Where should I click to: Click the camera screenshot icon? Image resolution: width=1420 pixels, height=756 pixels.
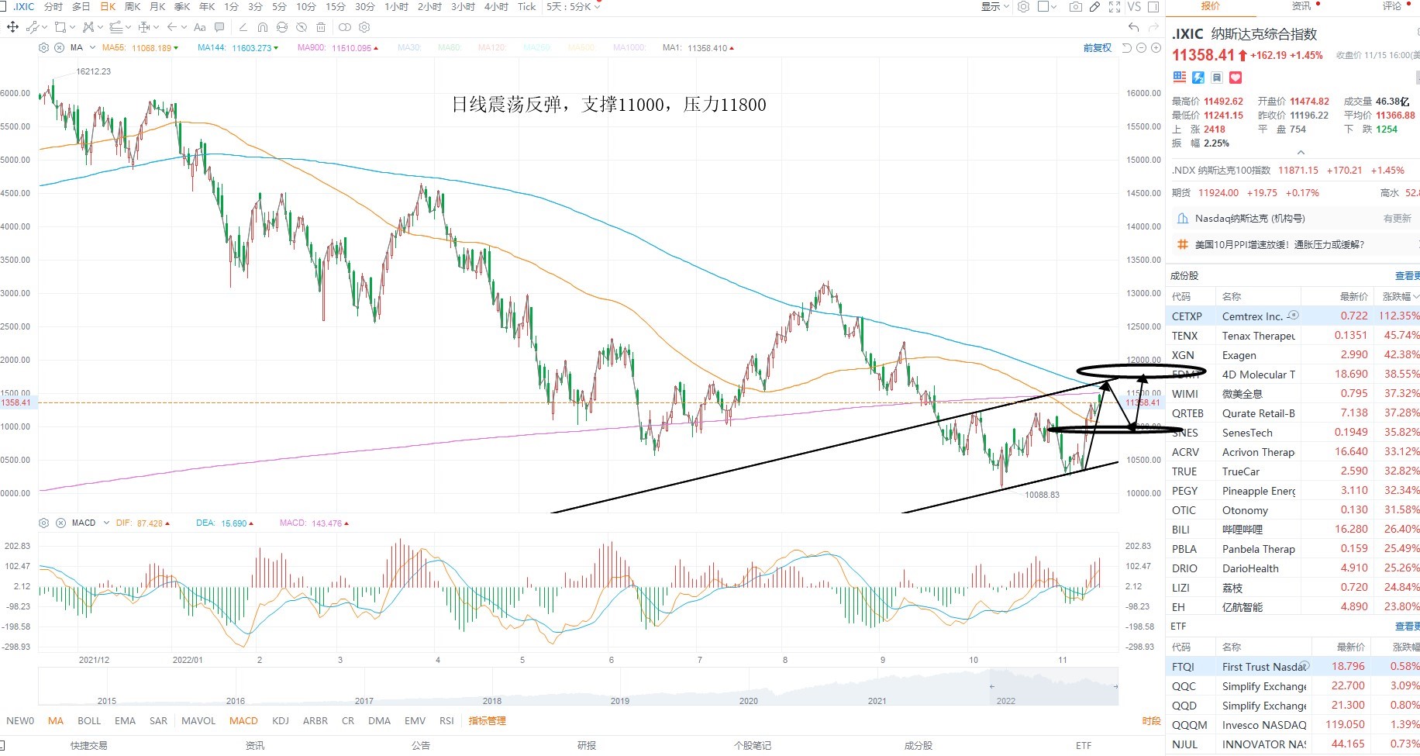coord(1075,7)
